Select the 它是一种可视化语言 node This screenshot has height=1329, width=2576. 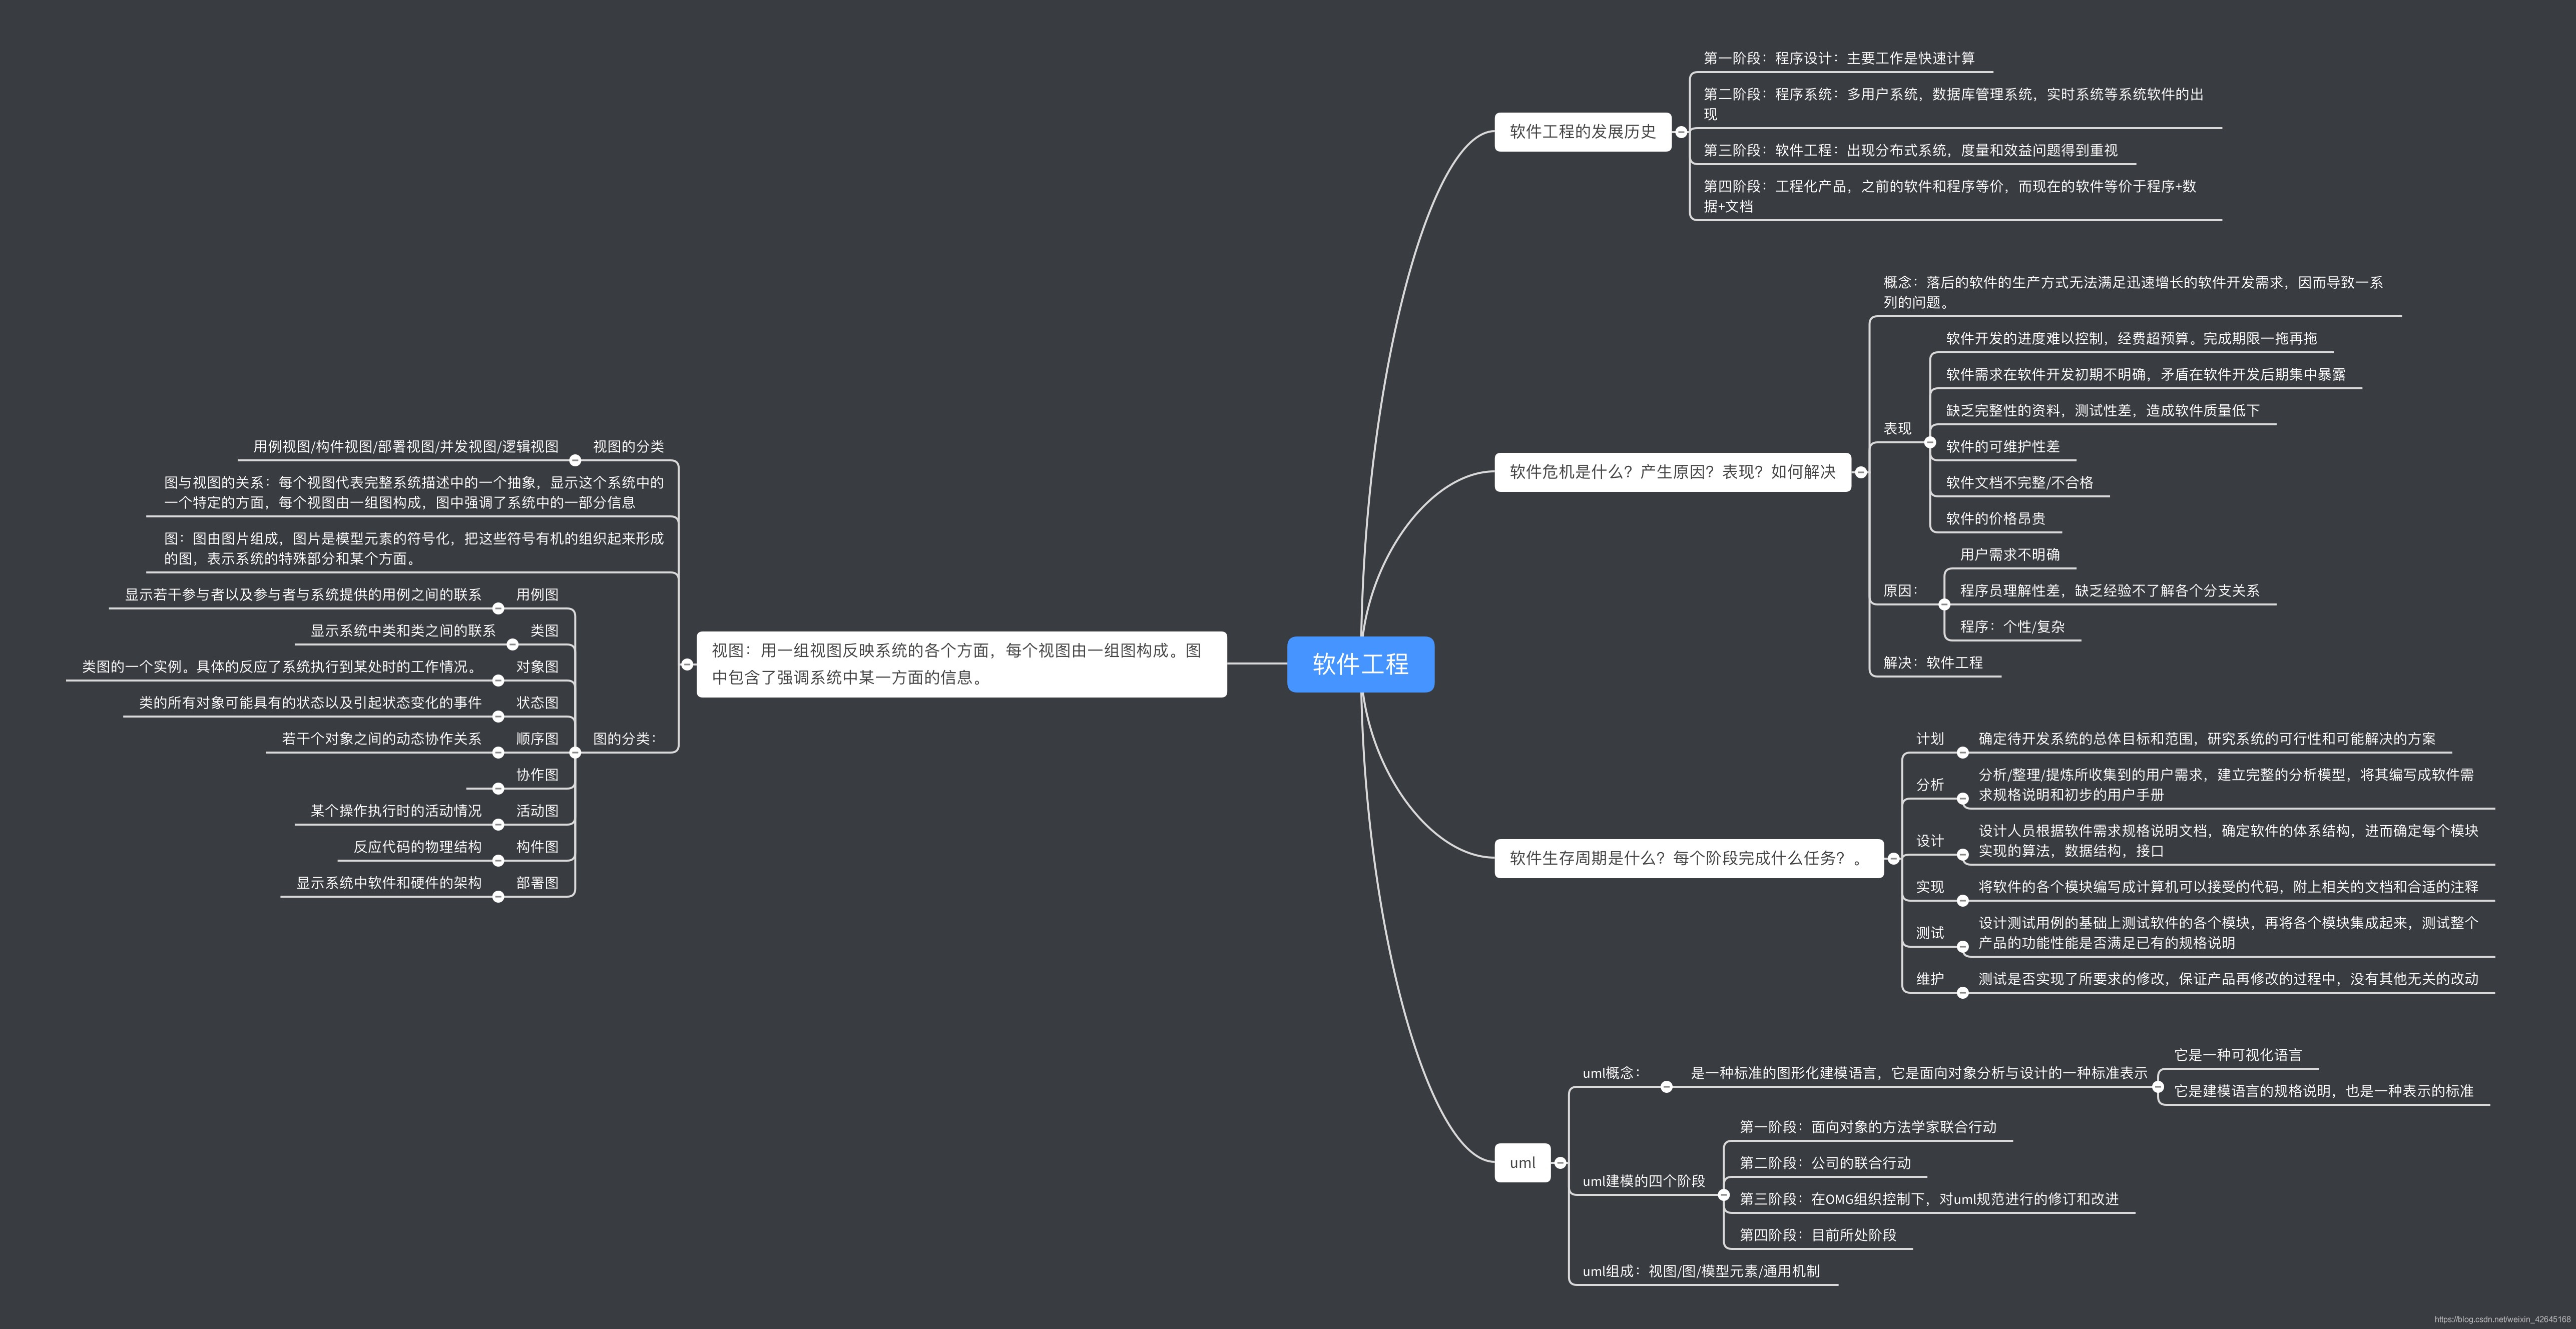pos(2237,1055)
